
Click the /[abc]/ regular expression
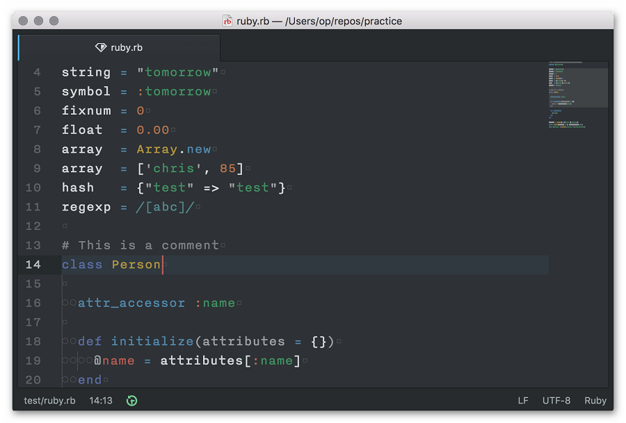(x=166, y=207)
